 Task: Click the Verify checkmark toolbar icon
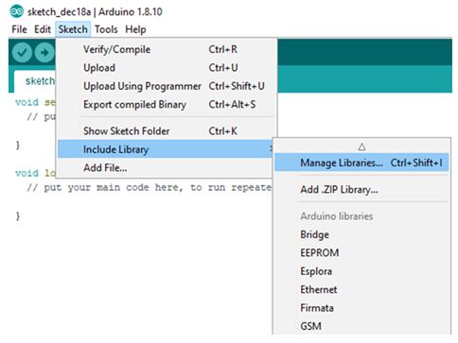pyautogui.click(x=22, y=52)
